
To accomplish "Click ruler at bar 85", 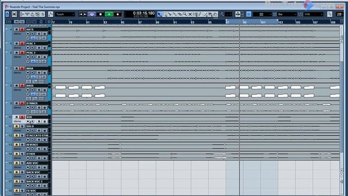I will point(122,22).
